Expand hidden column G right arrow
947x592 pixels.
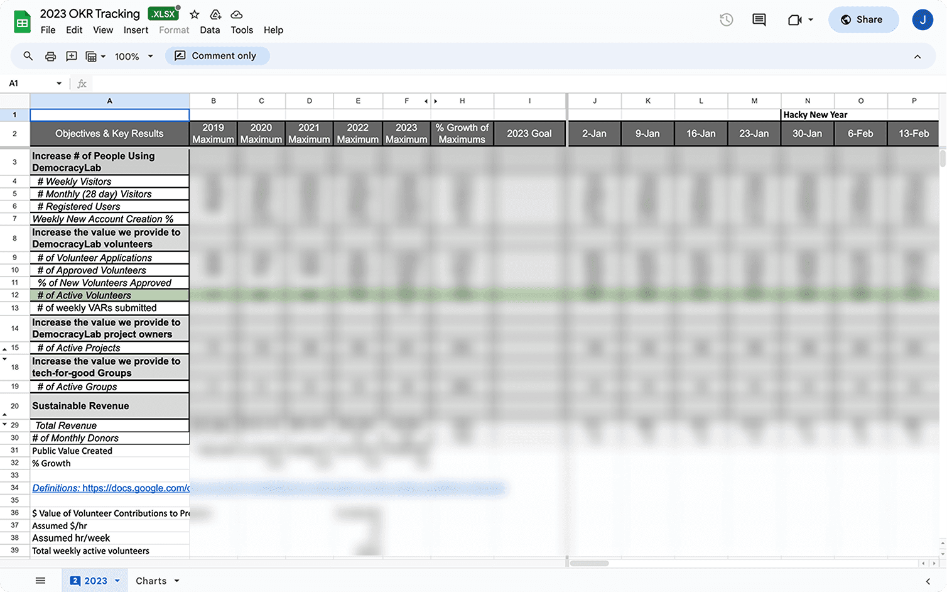[435, 101]
